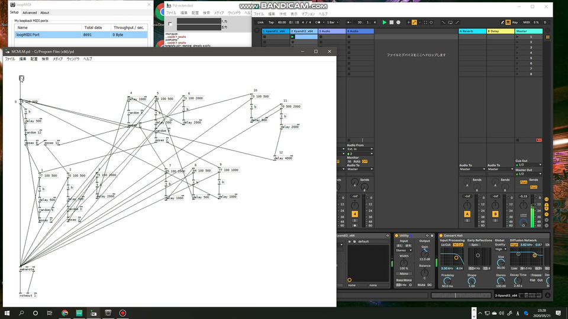Click the Stop button in Ableton transport

(391, 22)
